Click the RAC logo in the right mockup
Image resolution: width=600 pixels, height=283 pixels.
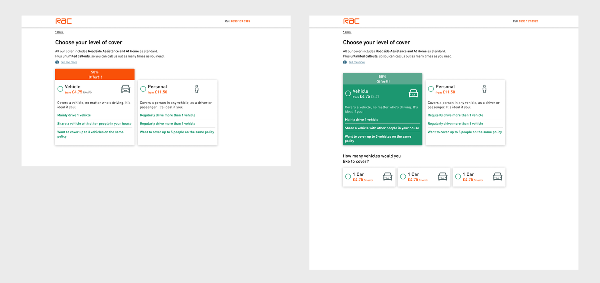(351, 21)
